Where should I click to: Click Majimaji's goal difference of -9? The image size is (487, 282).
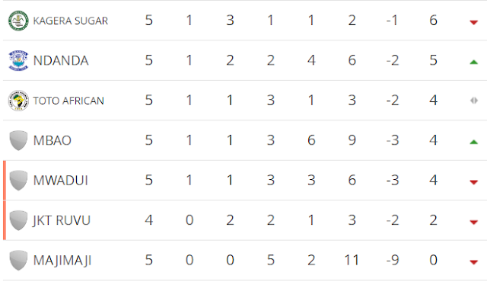[x=393, y=260]
